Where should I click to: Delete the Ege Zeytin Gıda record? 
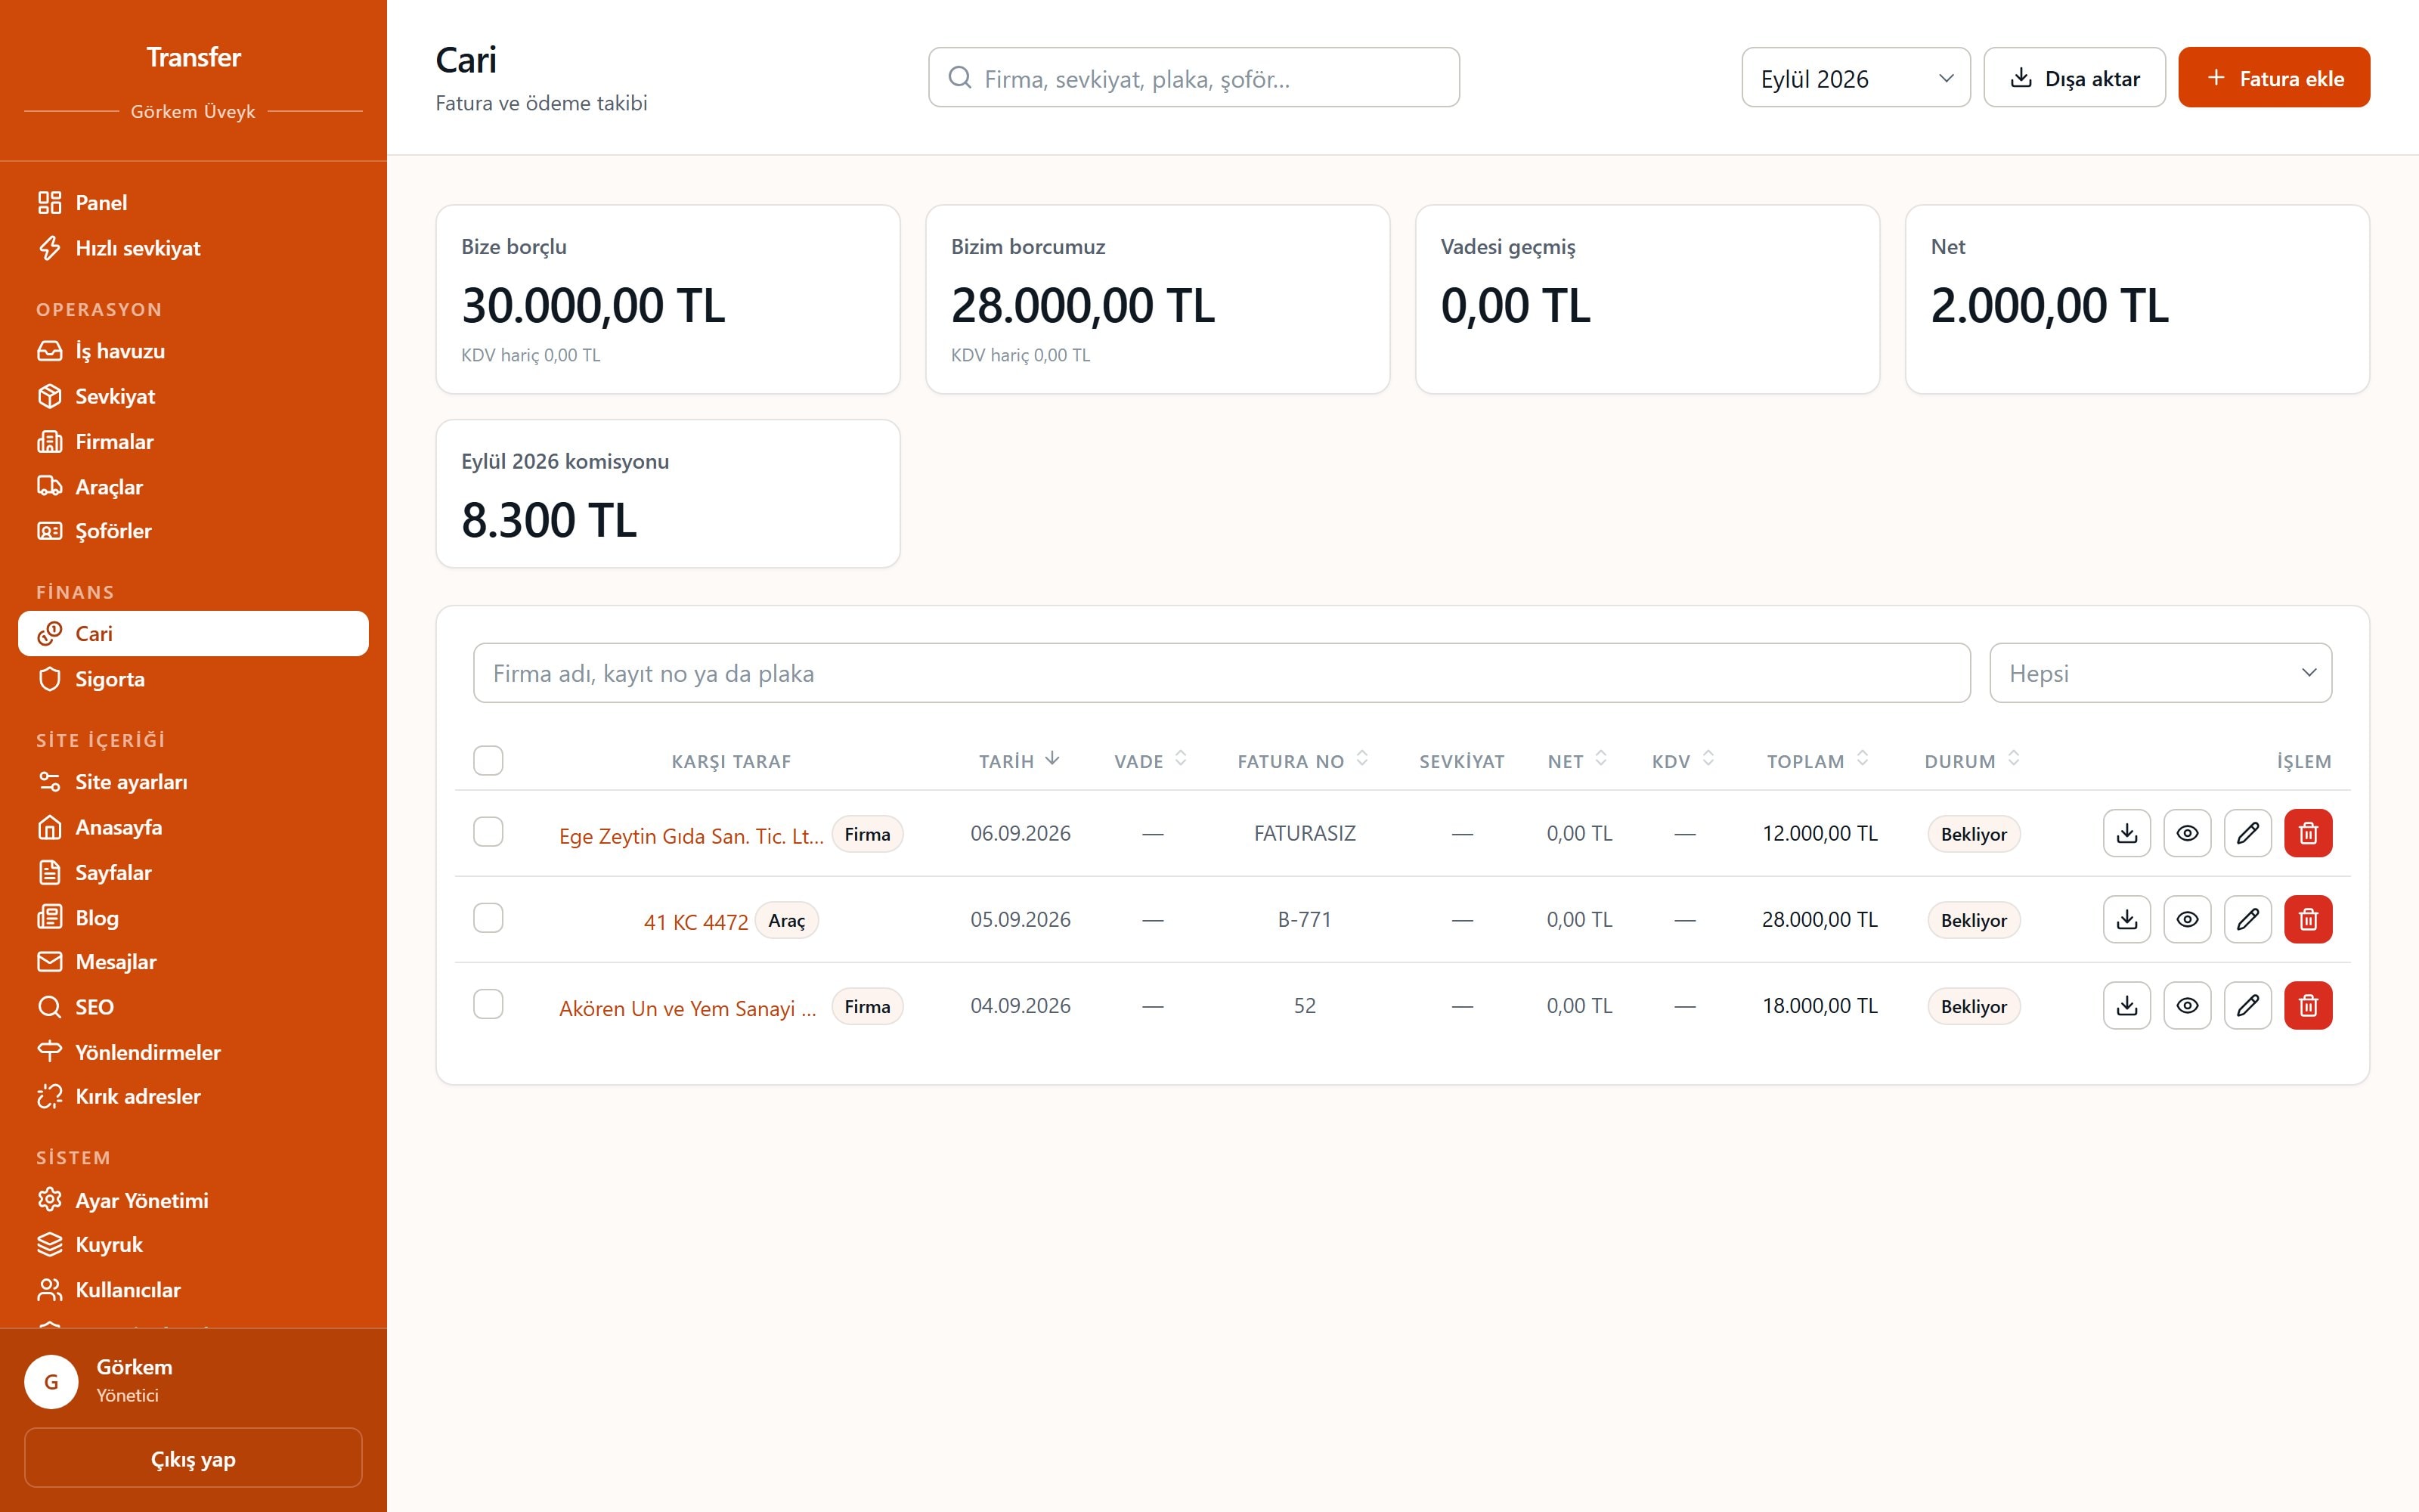pyautogui.click(x=2308, y=833)
